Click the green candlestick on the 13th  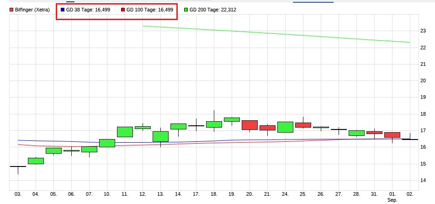[160, 136]
